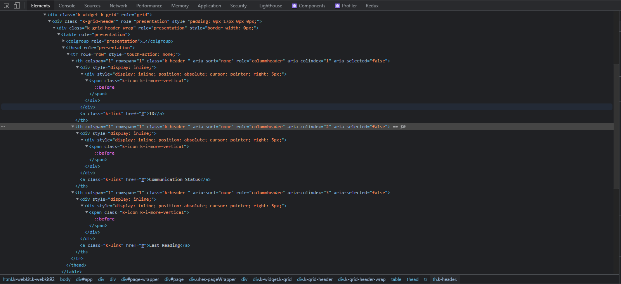621x284 pixels.
Task: Click the div#page breadcrumb
Action: (x=174, y=279)
